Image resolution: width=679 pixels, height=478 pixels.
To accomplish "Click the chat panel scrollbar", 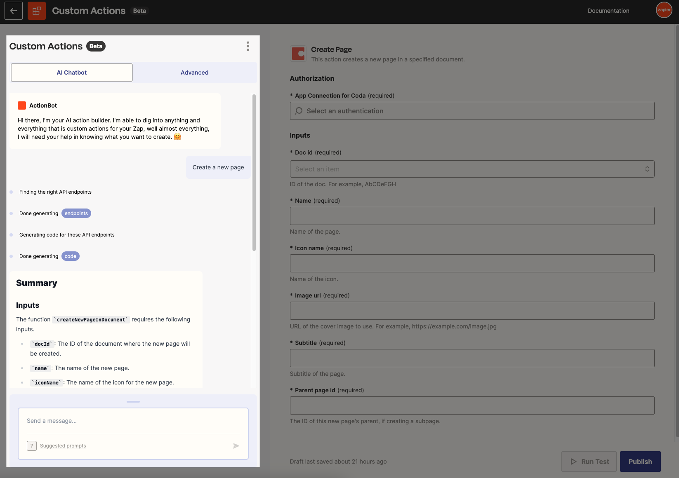I will [254, 172].
